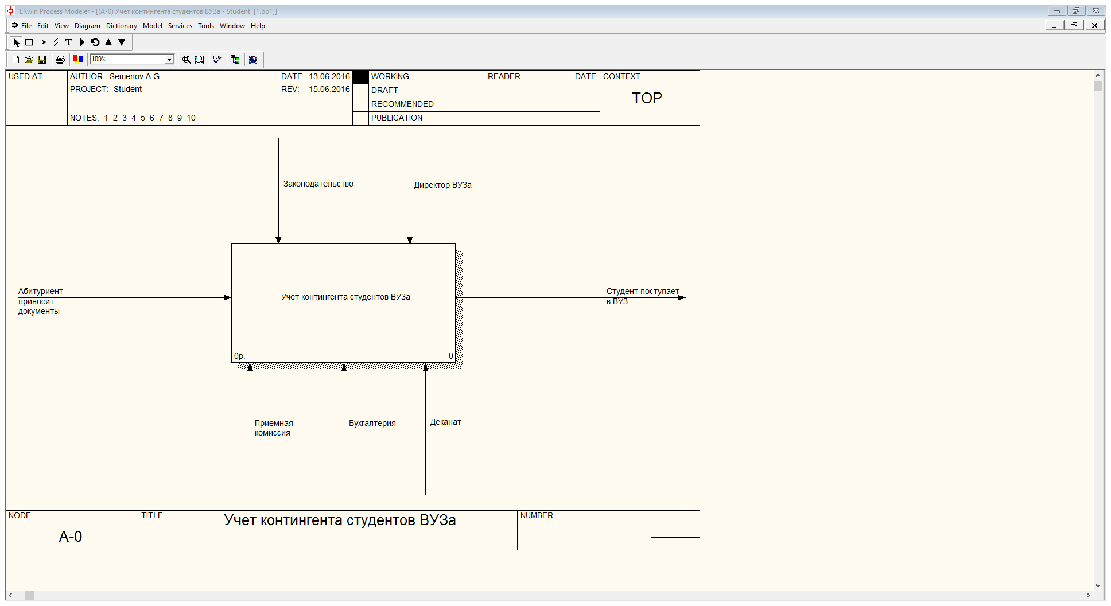This screenshot has height=606, width=1111.
Task: Open the Diagram menu
Action: coord(87,26)
